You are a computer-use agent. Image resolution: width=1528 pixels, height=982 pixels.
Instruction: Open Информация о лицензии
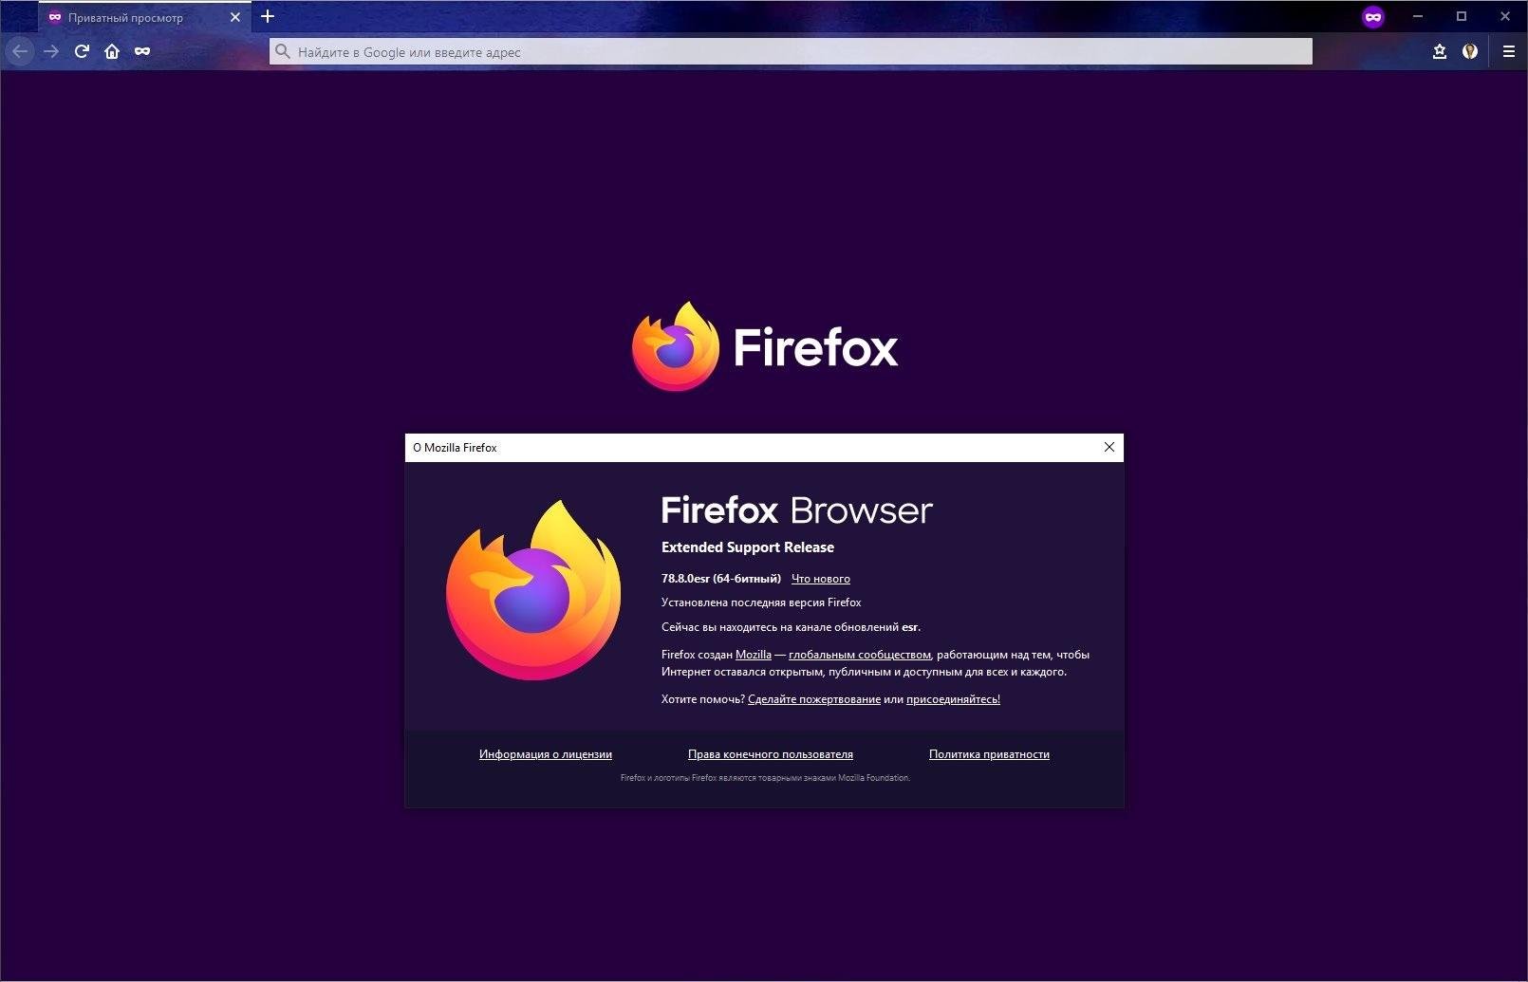pyautogui.click(x=545, y=754)
